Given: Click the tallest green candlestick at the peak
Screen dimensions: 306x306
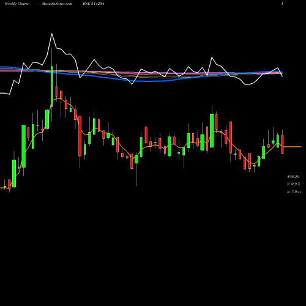Looking at the screenshot, I should (51, 86).
